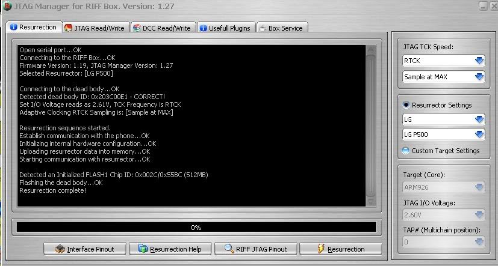Click the info icon on Resurrection tab
This screenshot has width=498, height=266.
[x=14, y=27]
